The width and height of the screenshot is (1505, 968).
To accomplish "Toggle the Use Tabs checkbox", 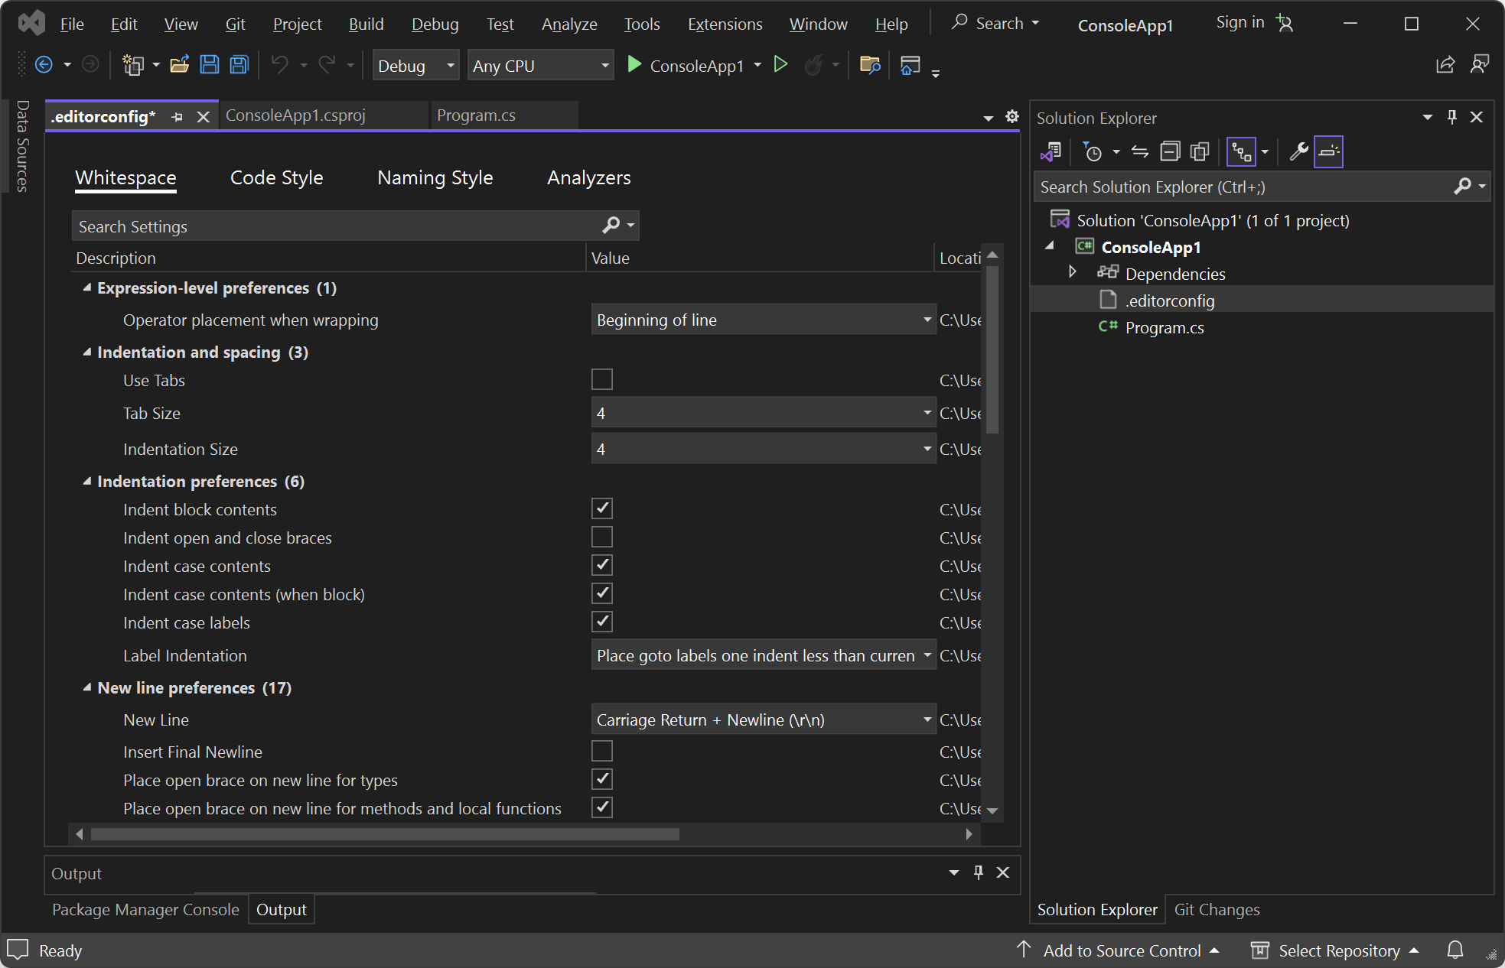I will click(602, 378).
